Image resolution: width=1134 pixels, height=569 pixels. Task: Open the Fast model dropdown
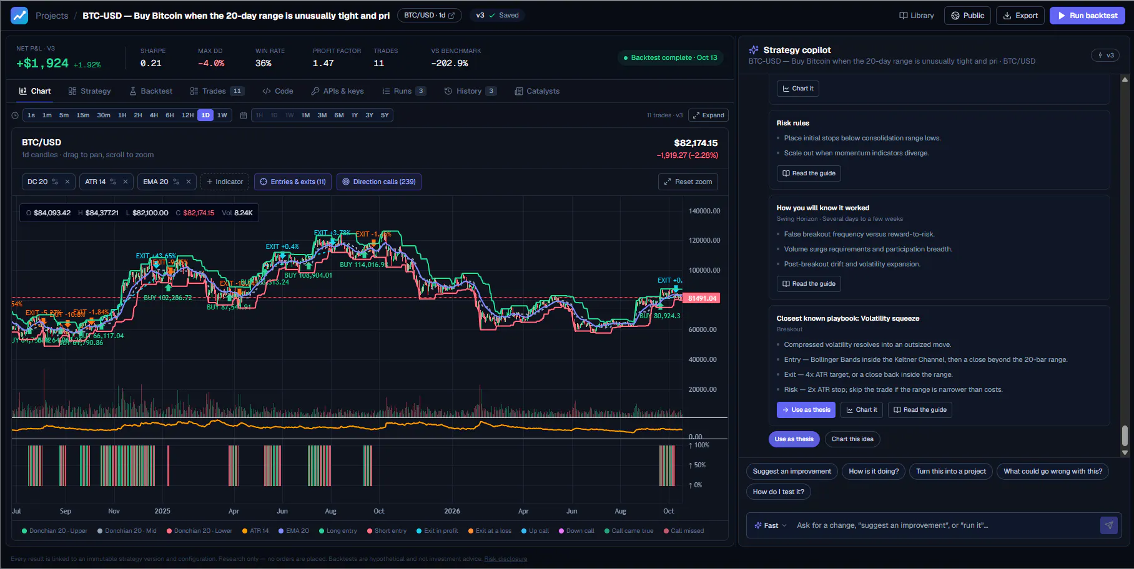click(771, 525)
